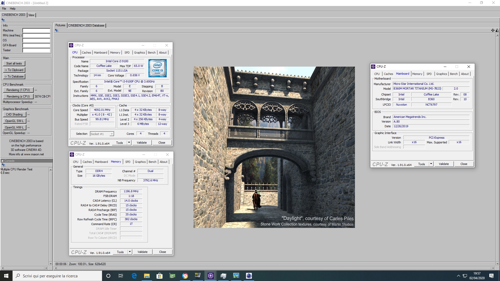Click the pin icon below the Pictures tab

point(57,30)
